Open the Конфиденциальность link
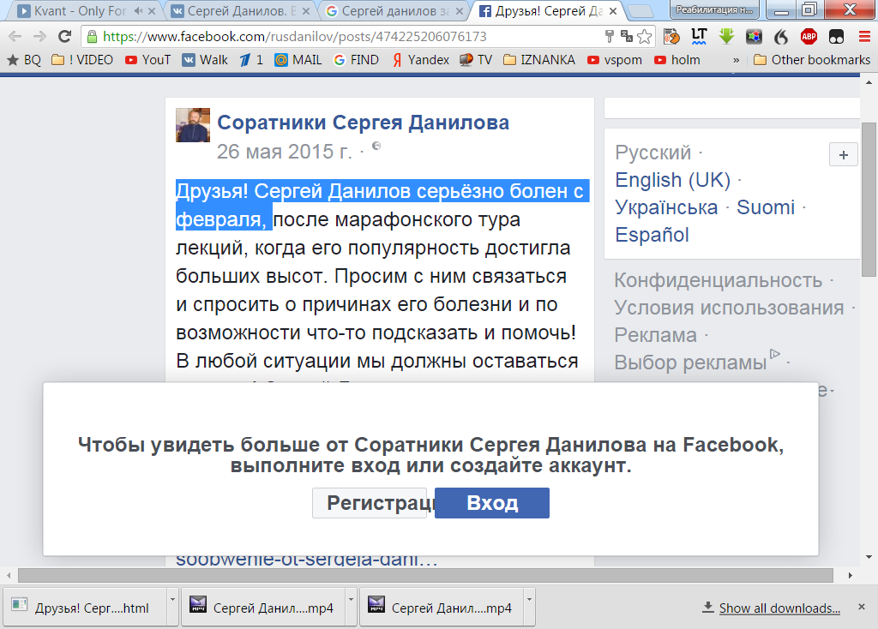Image resolution: width=878 pixels, height=629 pixels. [718, 280]
